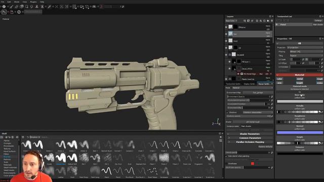Viewport: 324px width, 182px height.
Task: Open the Base Color channel dropdown
Action: click(231, 21)
